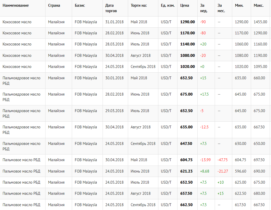Select the 'Торги на:' column header
Image resolution: width=271 pixels, height=210 pixels.
[x=139, y=5]
